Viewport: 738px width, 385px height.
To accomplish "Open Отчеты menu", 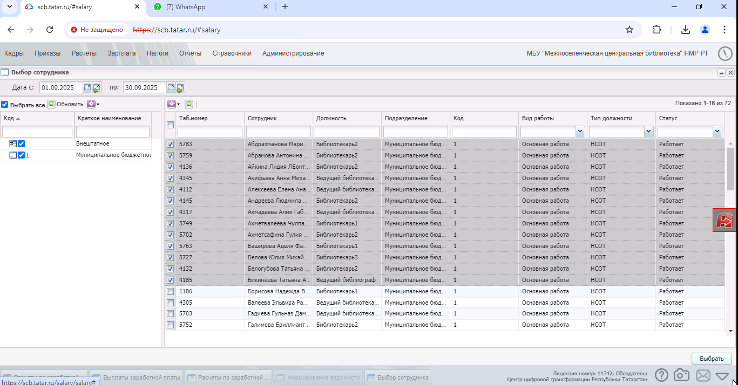I will point(191,53).
